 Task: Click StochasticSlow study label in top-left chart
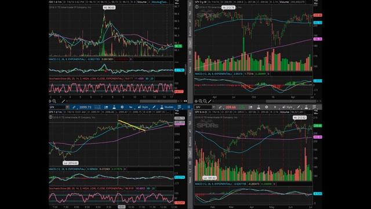(x=86, y=78)
